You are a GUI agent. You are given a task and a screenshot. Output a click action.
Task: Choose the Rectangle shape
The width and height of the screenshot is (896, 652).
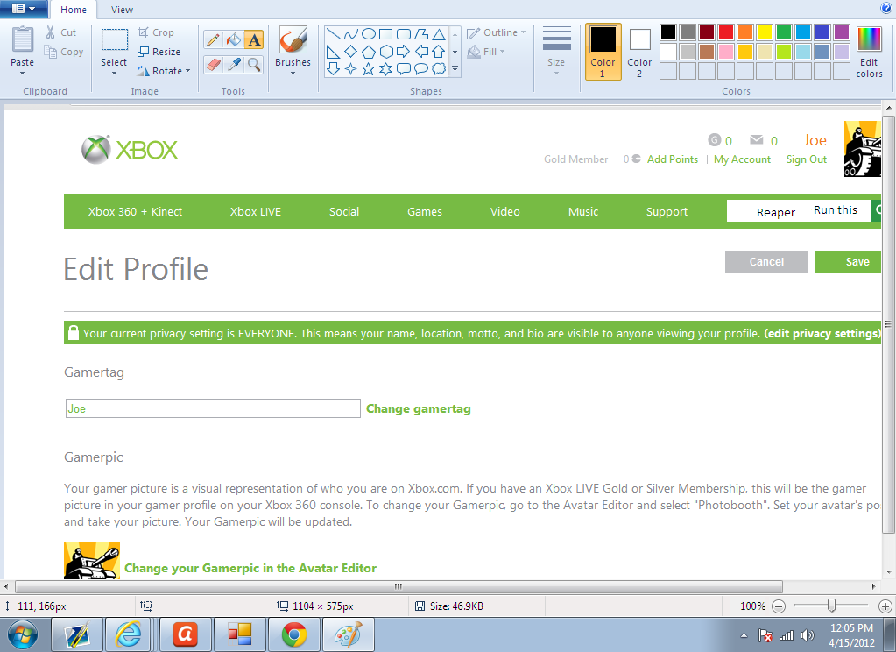pos(385,34)
